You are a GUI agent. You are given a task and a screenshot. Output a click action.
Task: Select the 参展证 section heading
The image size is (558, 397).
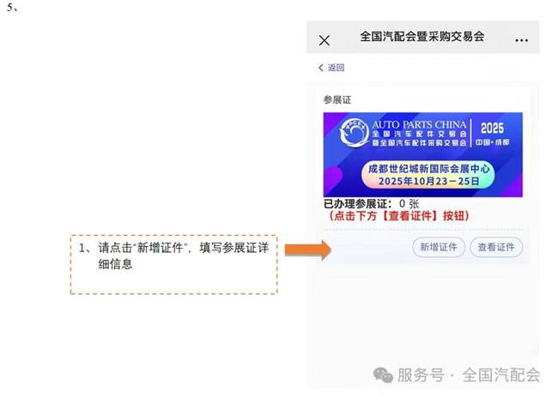(x=337, y=99)
